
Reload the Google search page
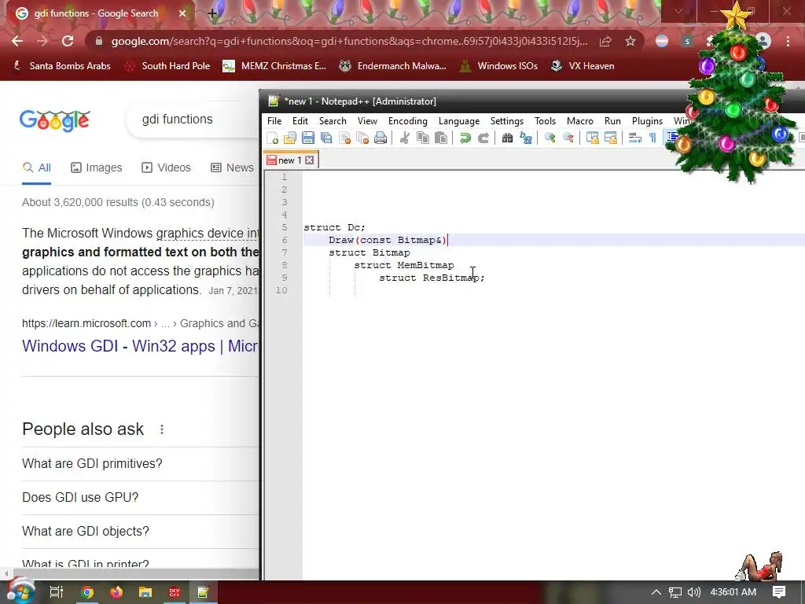pyautogui.click(x=68, y=41)
